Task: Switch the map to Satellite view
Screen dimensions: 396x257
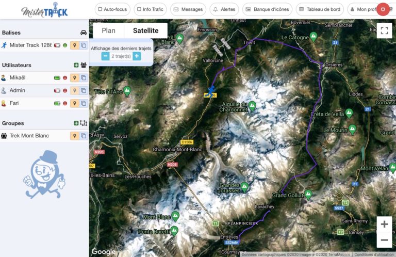Action: pyautogui.click(x=146, y=30)
